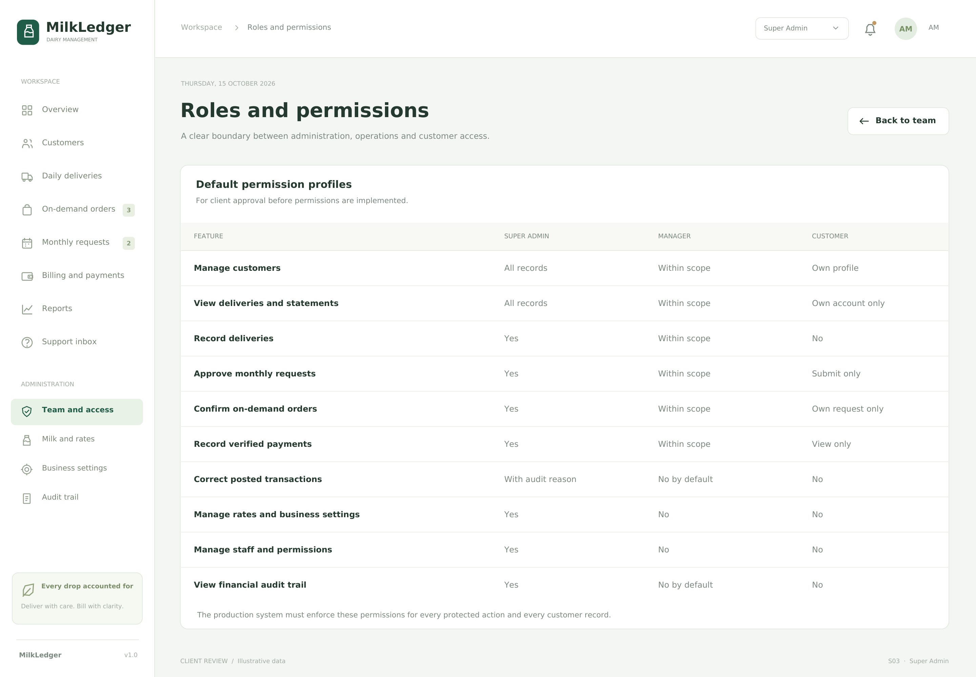Click the CUSTOMER column header
Image resolution: width=976 pixels, height=677 pixels.
[x=830, y=236]
